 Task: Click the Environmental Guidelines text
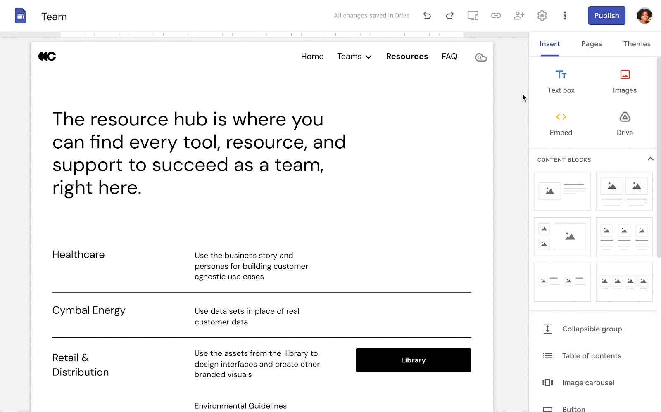coord(240,406)
